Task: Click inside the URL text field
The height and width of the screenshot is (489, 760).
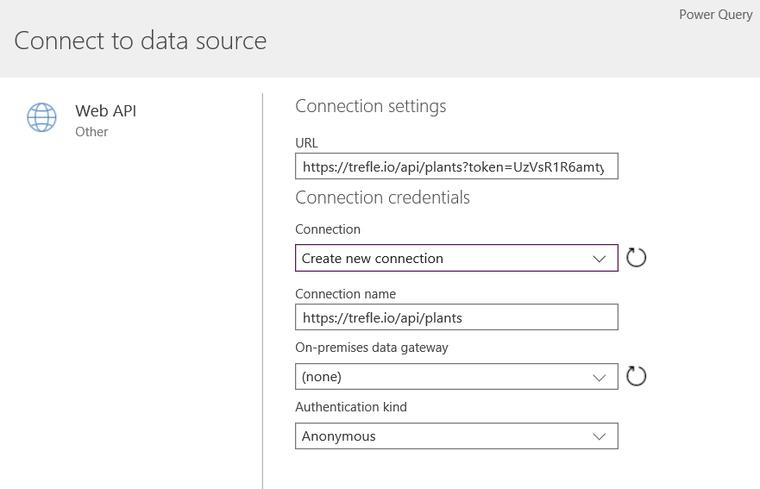Action: coord(455,166)
